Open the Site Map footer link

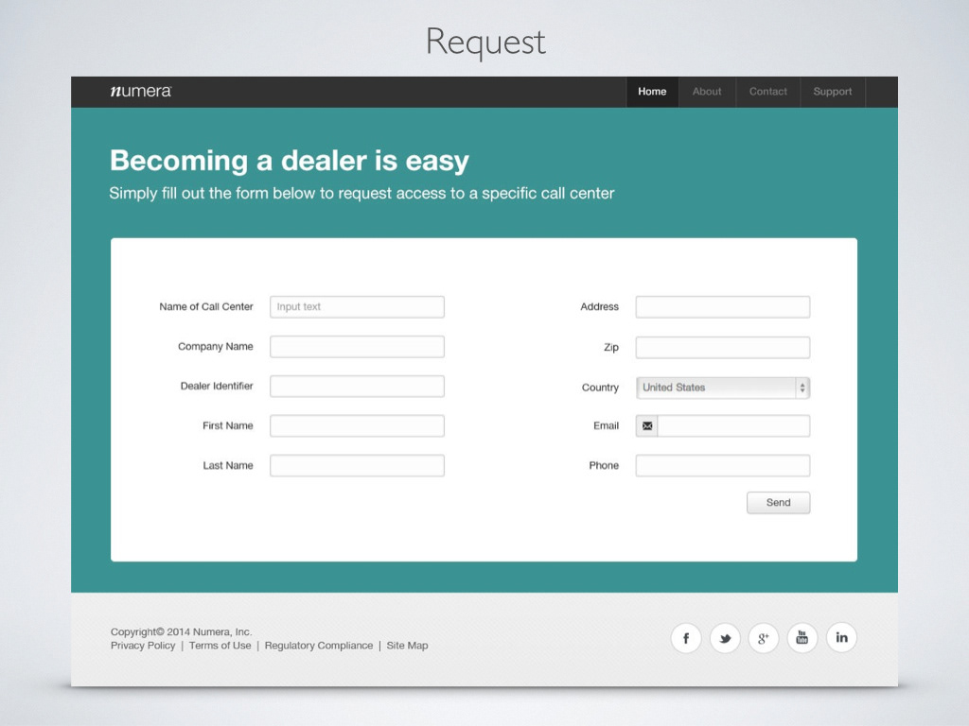[x=407, y=645]
